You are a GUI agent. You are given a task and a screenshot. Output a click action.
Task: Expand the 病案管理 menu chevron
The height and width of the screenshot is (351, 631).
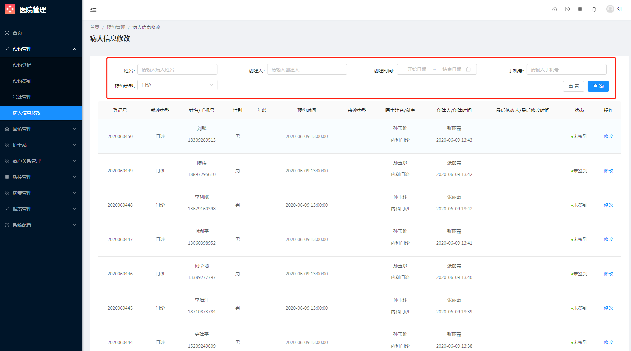pos(74,193)
